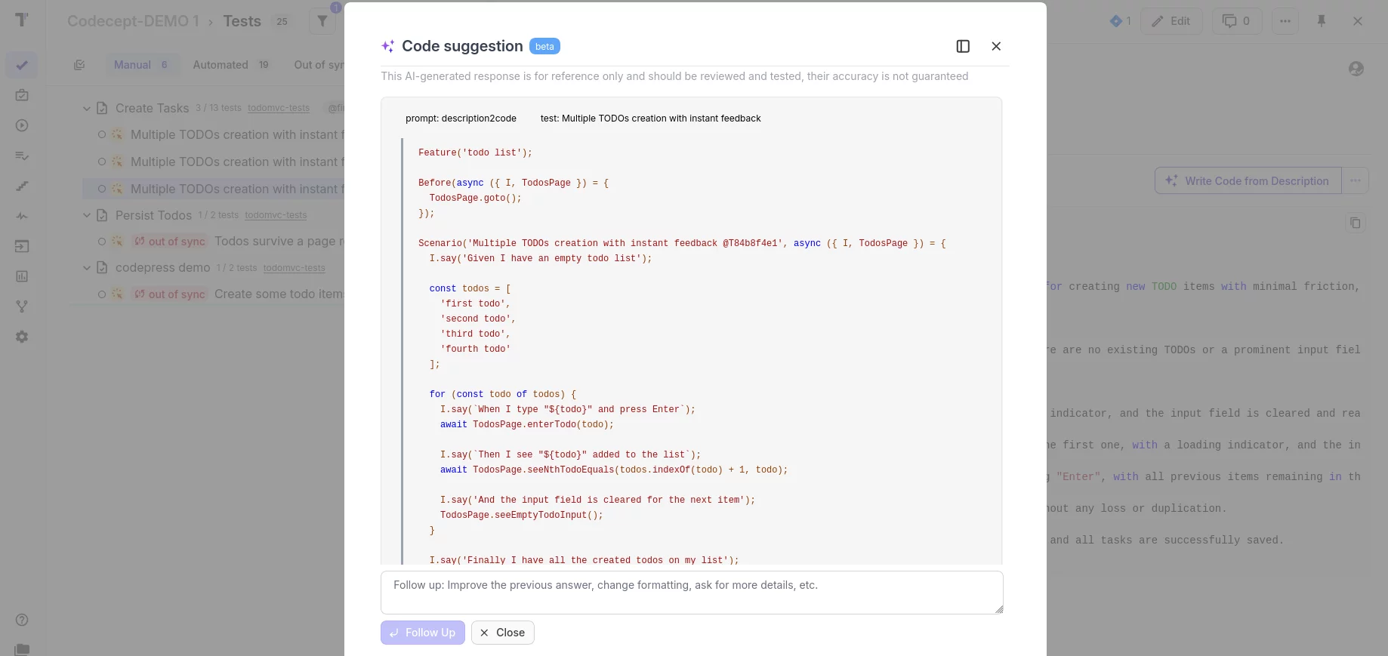
Task: Select the 'Todos survive a page' test checkbox
Action: (102, 242)
